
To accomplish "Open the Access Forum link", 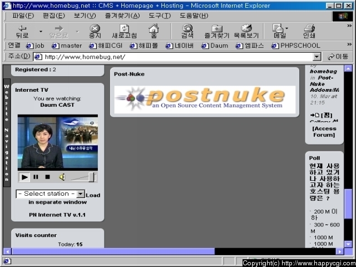I will pyautogui.click(x=324, y=132).
